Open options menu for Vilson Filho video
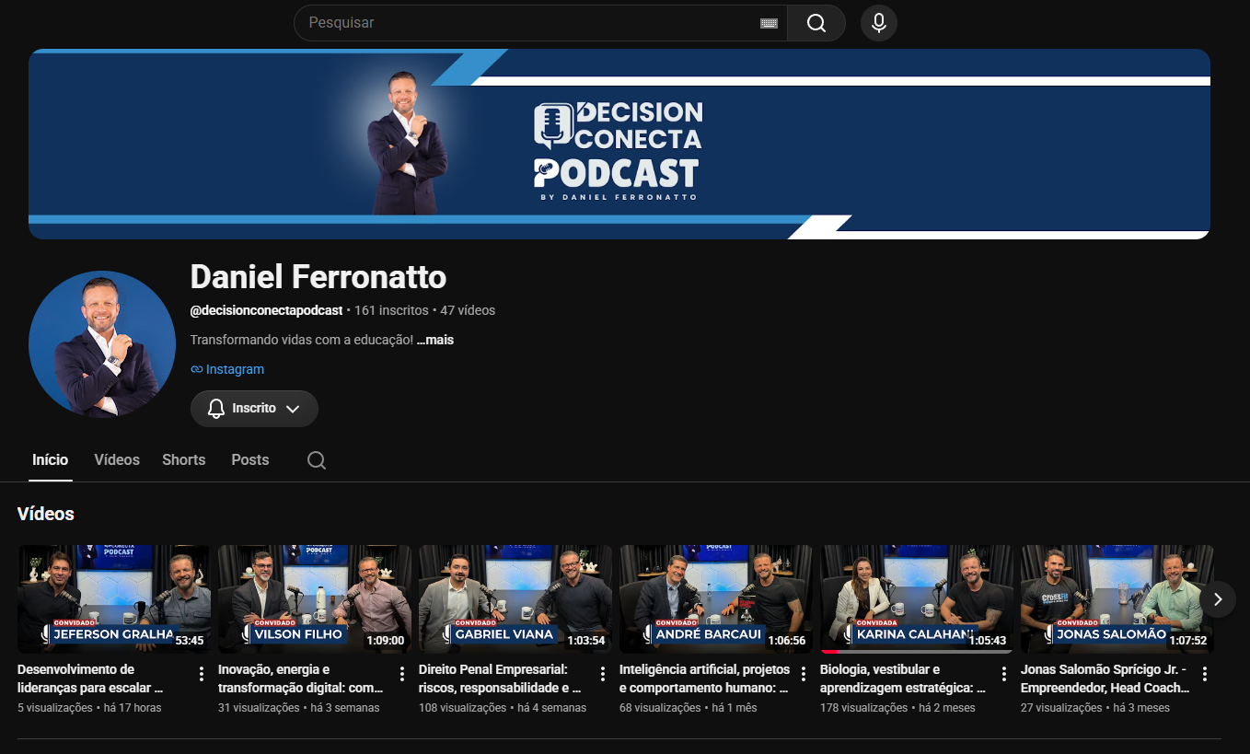This screenshot has height=754, width=1250. pos(402,675)
